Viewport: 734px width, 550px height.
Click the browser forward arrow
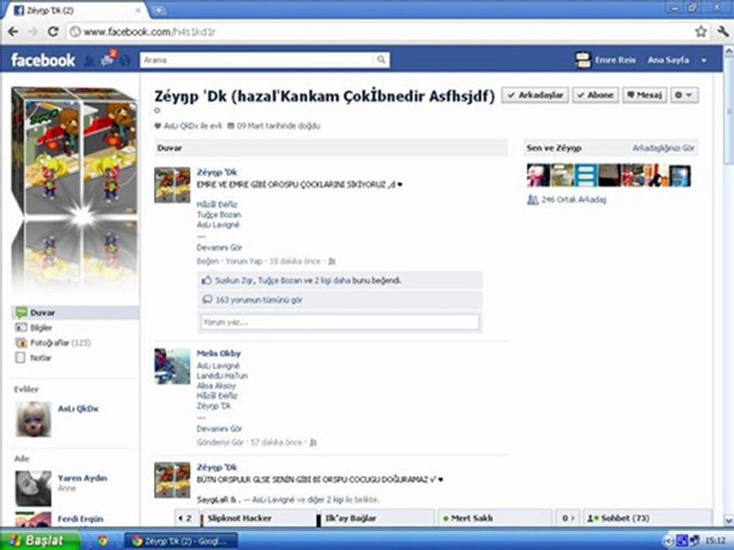(x=33, y=32)
